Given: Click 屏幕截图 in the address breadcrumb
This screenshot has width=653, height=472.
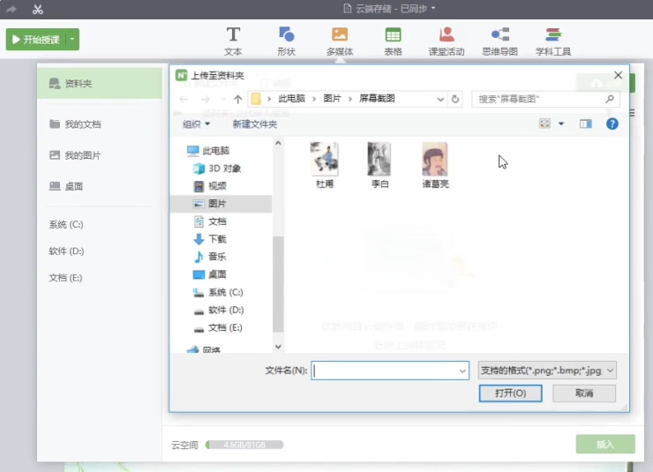Looking at the screenshot, I should pyautogui.click(x=377, y=99).
